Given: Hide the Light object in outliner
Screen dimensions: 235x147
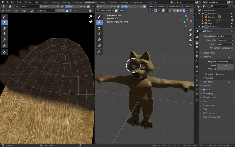Looking at the screenshot, I should click(232, 23).
